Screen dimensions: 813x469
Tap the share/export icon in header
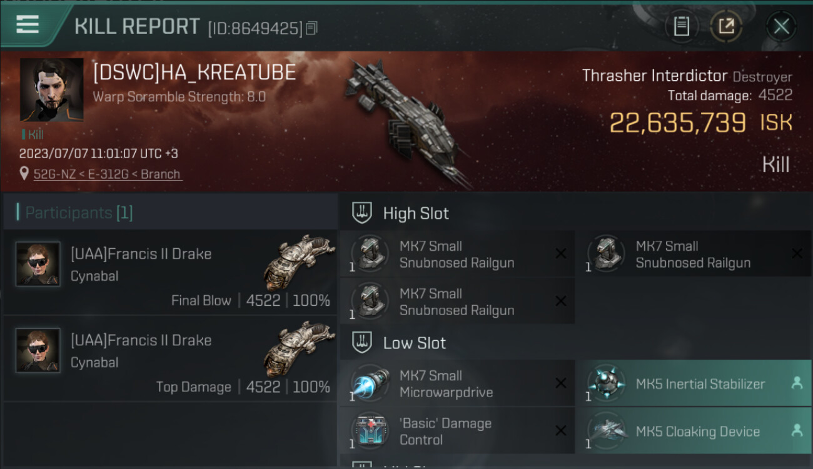726,26
